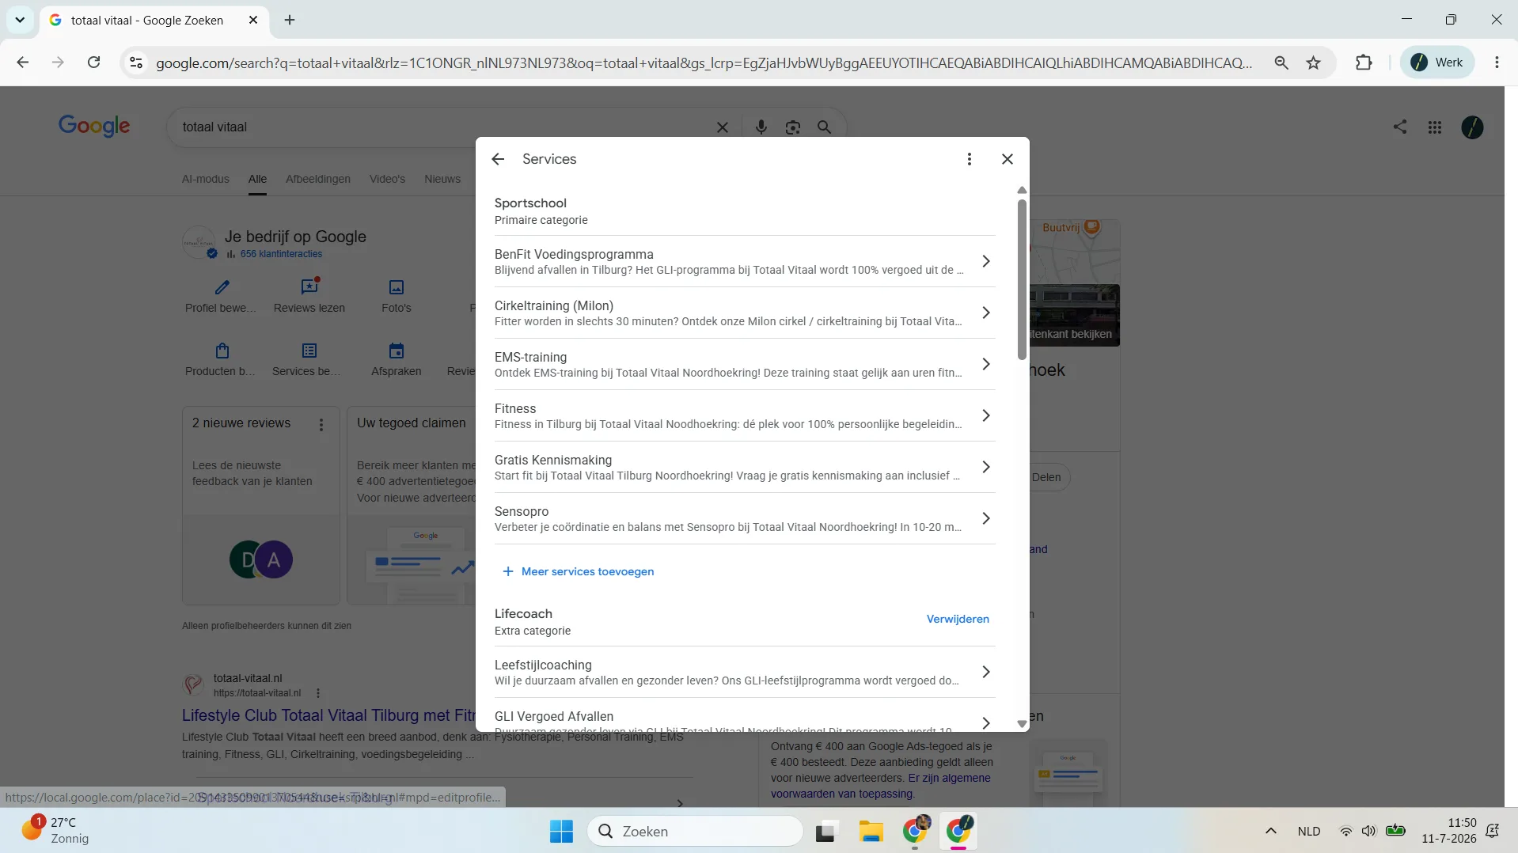Click Meer services toevoegen
1518x853 pixels.
tap(579, 571)
